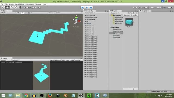Open the Edit menu

[x=6, y=4]
